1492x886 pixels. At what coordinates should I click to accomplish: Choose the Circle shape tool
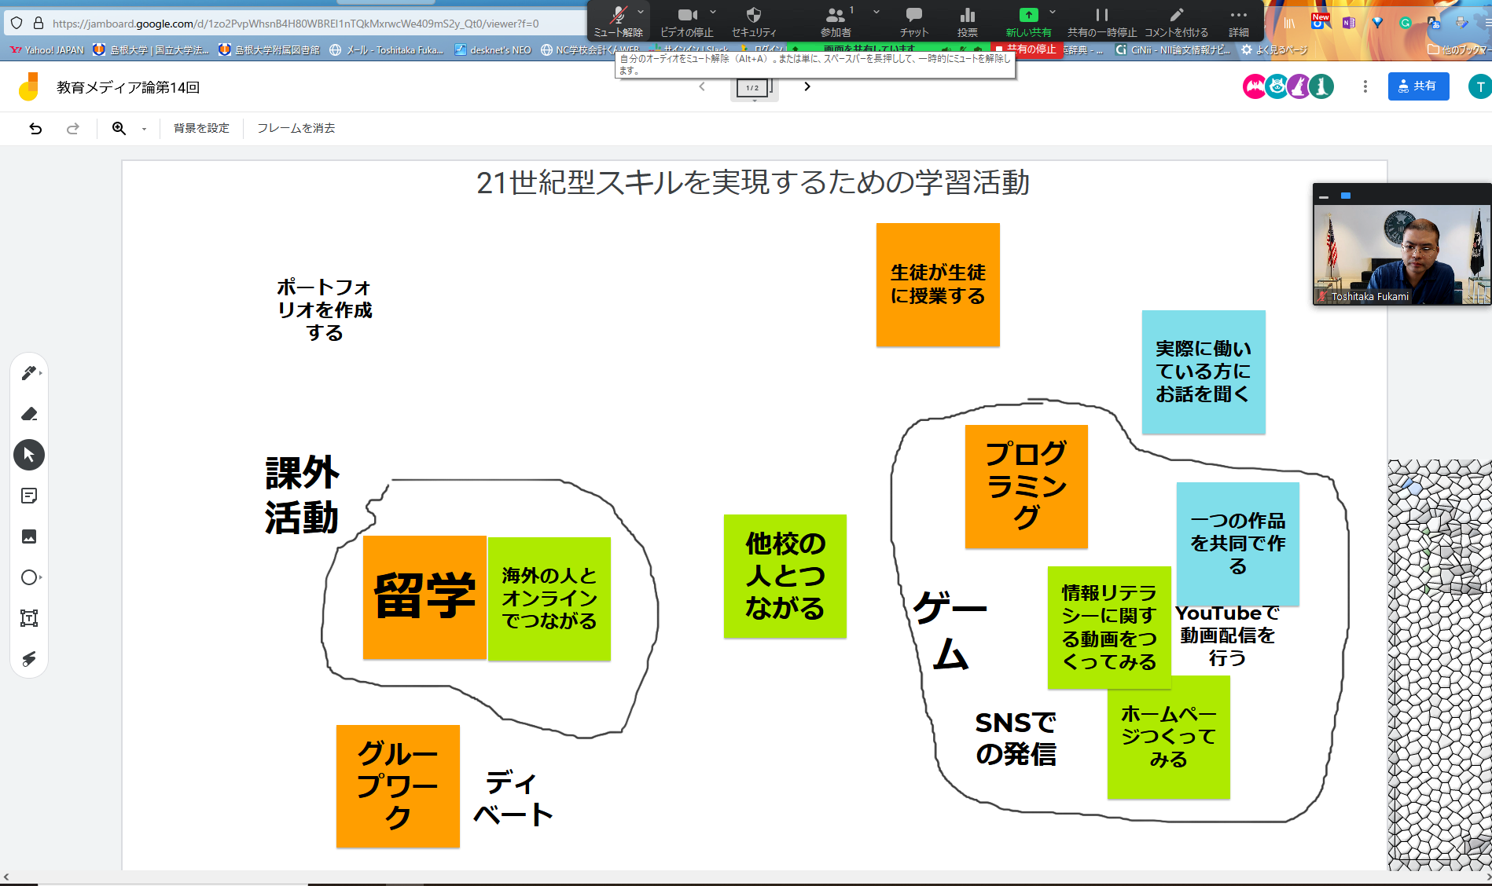click(29, 577)
